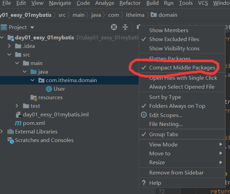Screen dimensions: 230x194
Task: Click the Scratches and Consoles icon
Action: point(11,140)
